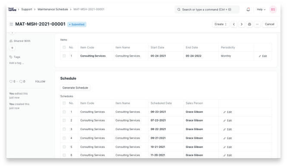287x168 pixels.
Task: Click FOLLOW link in sidebar
Action: (x=40, y=82)
